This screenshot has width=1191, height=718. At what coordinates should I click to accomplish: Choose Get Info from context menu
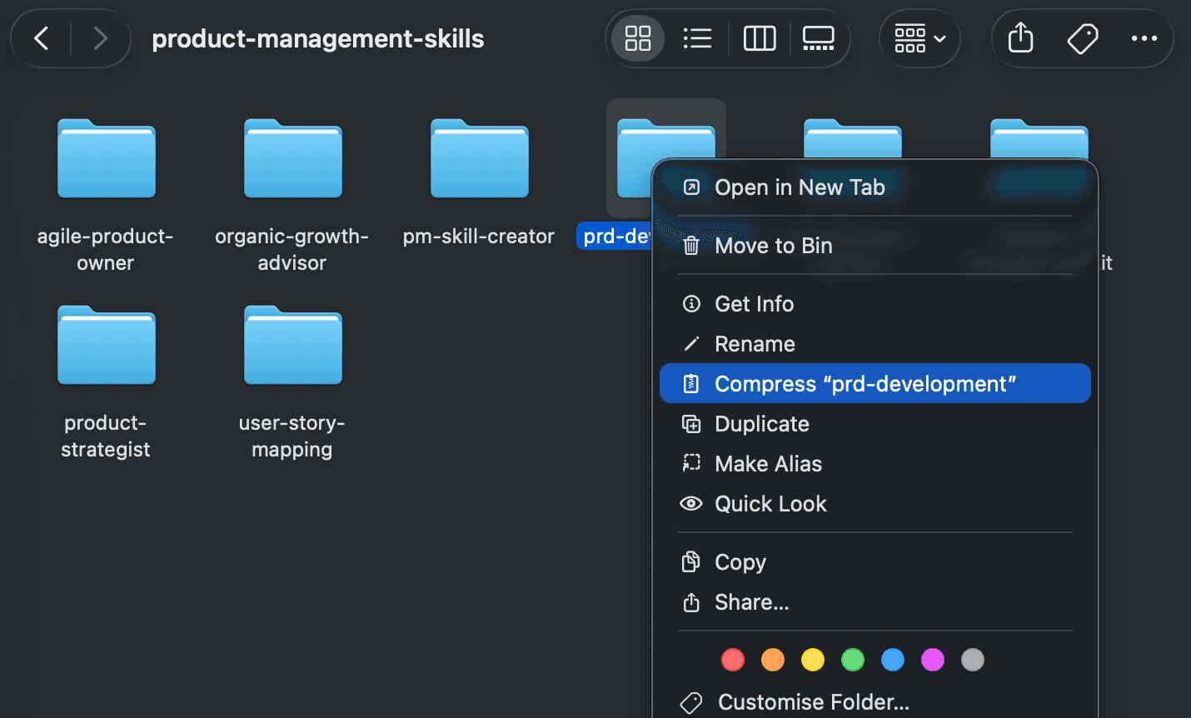pos(875,304)
